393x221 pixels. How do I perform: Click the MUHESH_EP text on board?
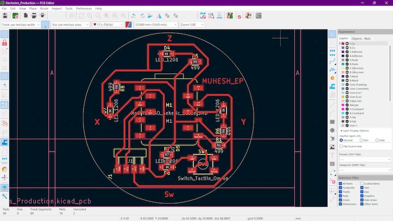point(223,81)
